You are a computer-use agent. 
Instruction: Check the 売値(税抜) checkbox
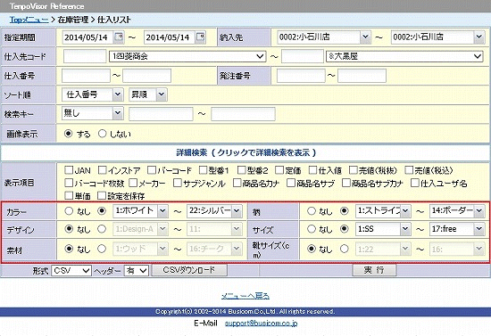(354, 170)
